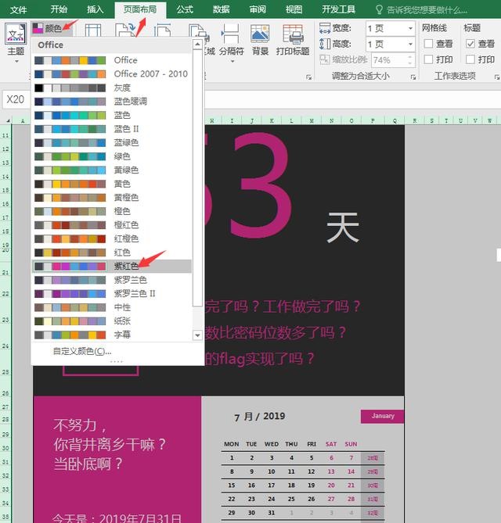This screenshot has height=523, width=501.
Task: Switch to the 数据 Data tab
Action: pos(221,9)
